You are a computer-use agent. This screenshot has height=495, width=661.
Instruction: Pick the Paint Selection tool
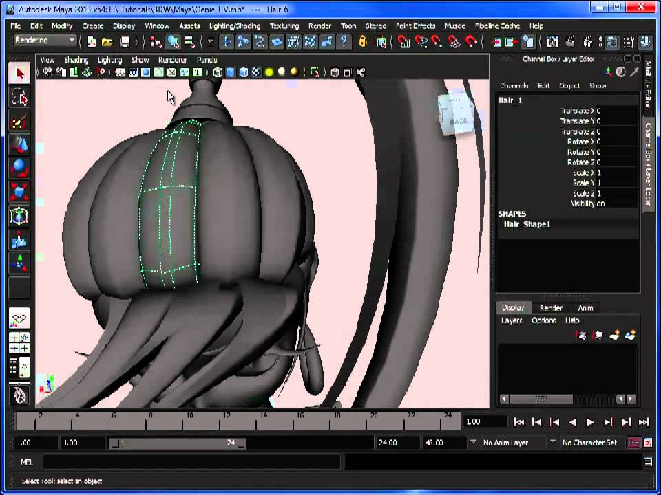[x=19, y=122]
